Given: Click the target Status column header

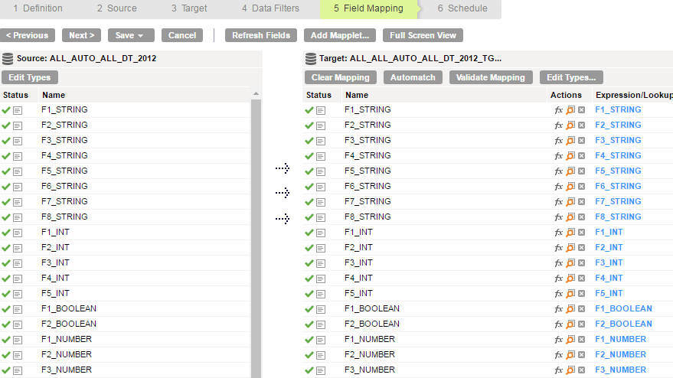Looking at the screenshot, I should pos(319,95).
